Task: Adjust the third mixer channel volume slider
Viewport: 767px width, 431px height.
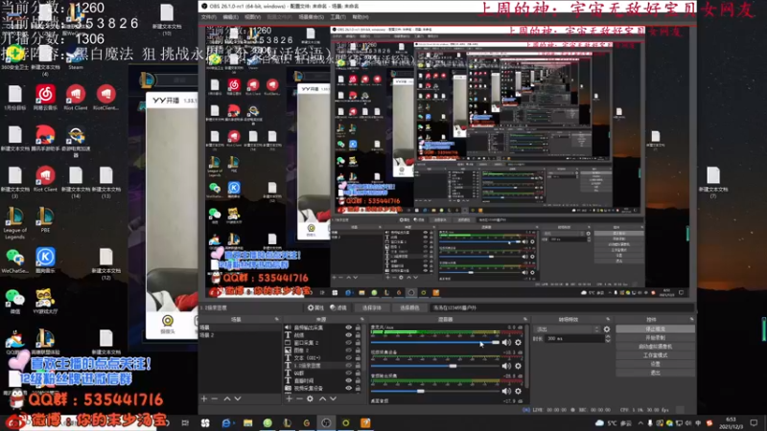Action: [435, 391]
